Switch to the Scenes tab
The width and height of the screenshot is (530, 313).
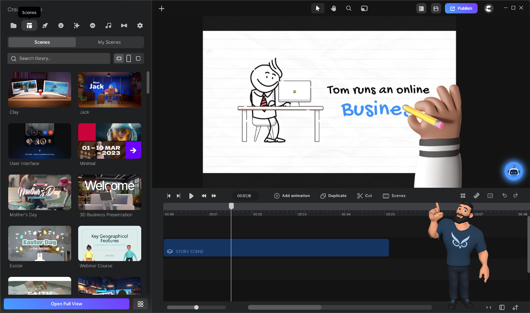pos(42,42)
